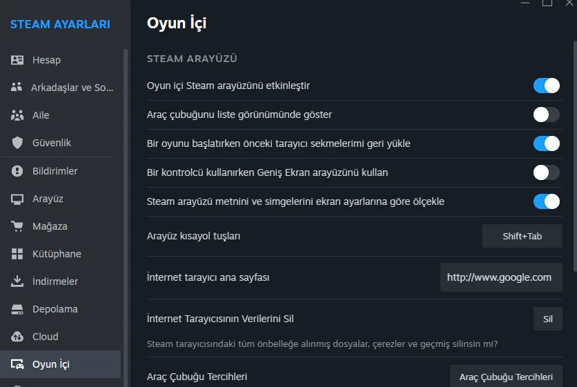Go to Güvenlik settings

pos(60,143)
